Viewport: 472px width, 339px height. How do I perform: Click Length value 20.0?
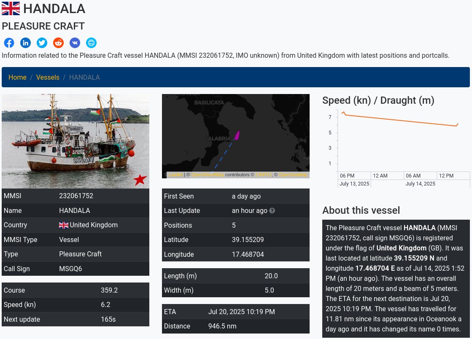271,276
